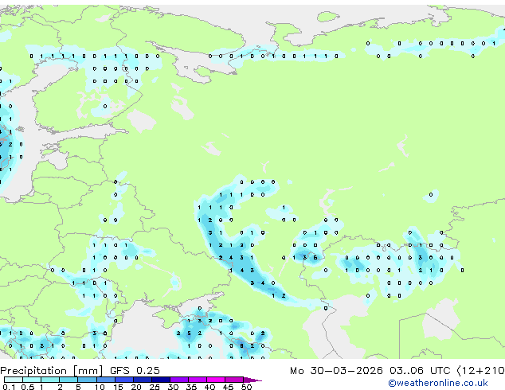This screenshot has width=505, height=390.
Task: Click the '25' legend scale label
Action: coord(155,387)
